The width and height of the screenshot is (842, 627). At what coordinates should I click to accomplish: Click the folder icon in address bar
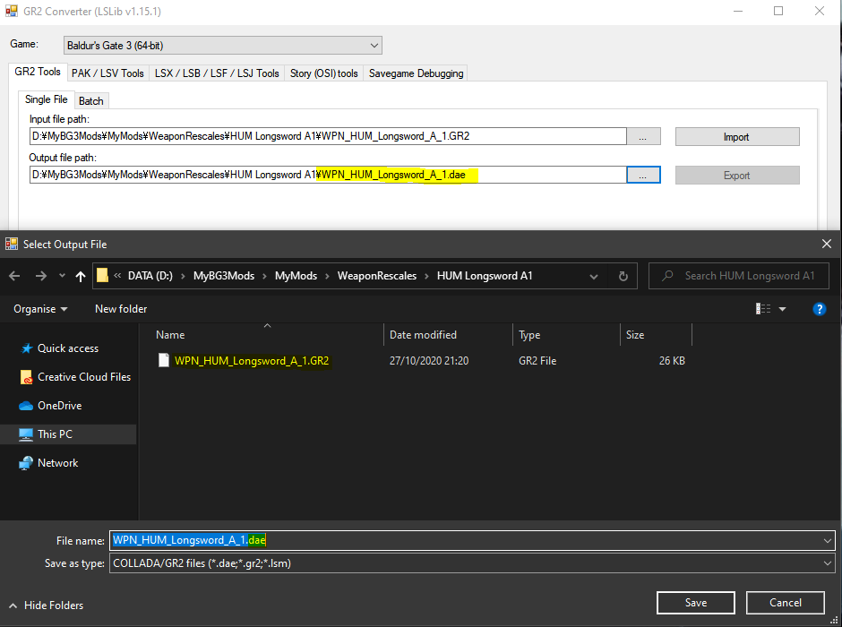pos(103,276)
